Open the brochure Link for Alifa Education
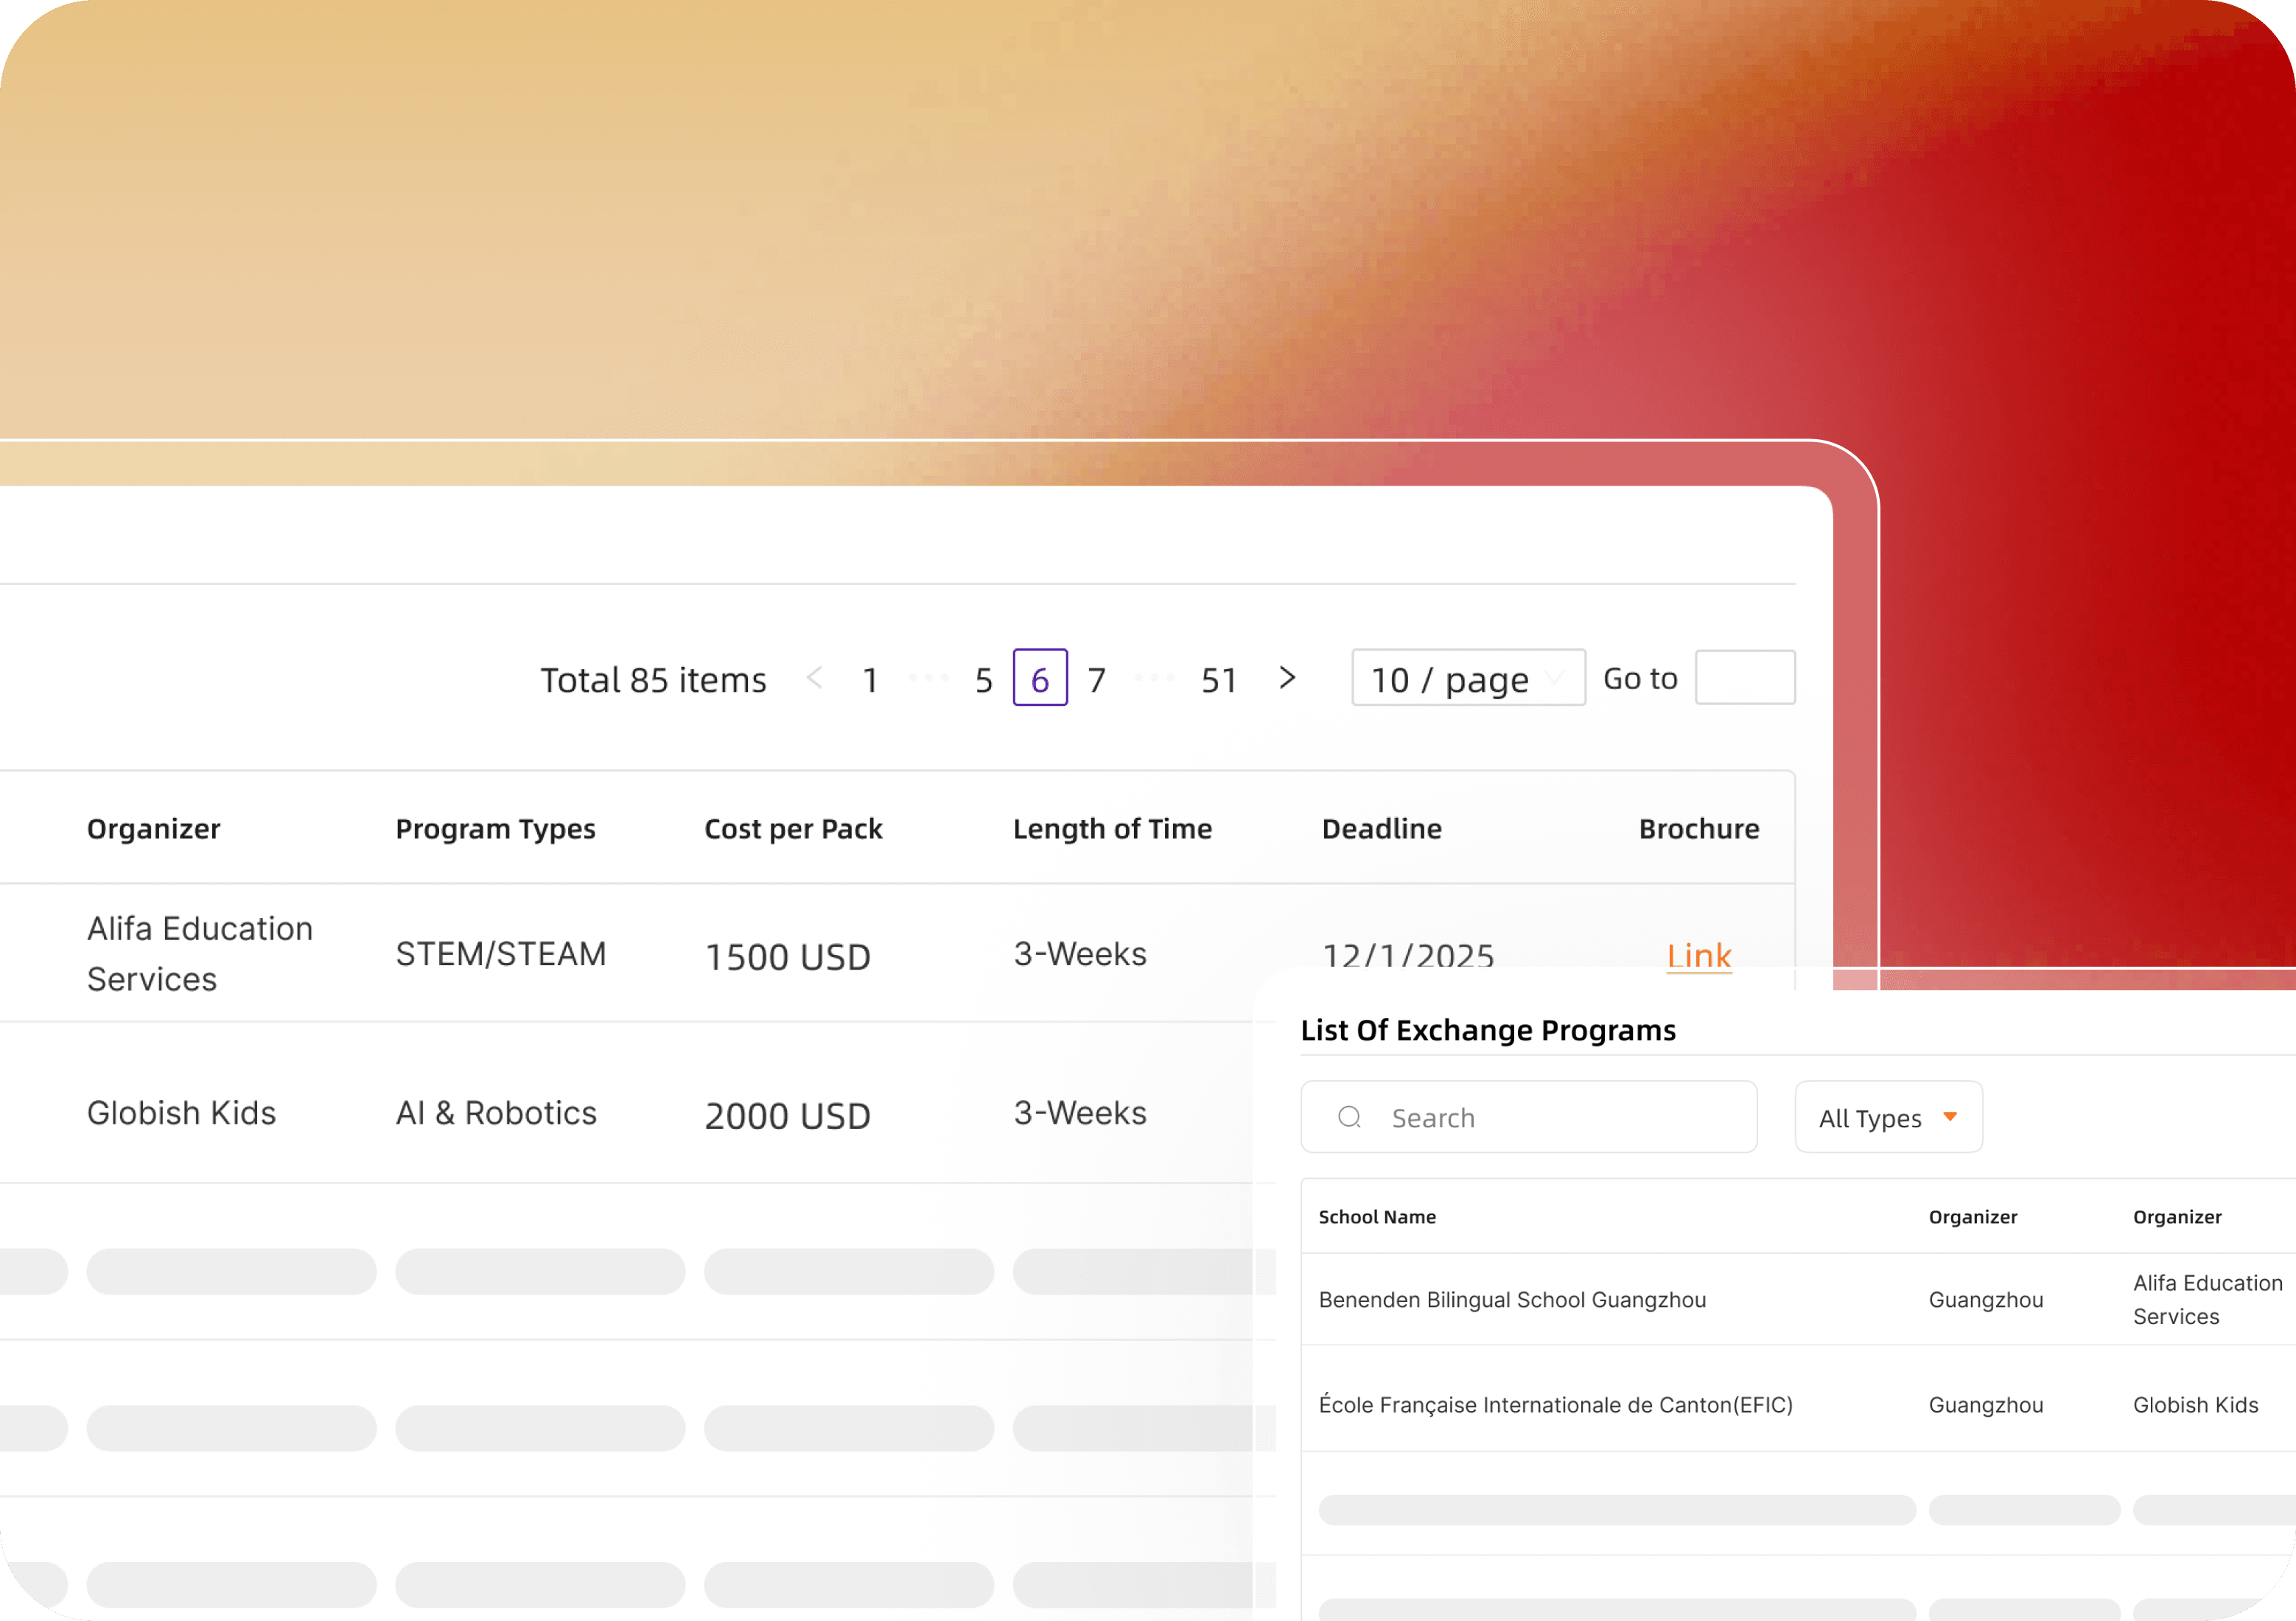This screenshot has height=1621, width=2296. coord(1699,956)
